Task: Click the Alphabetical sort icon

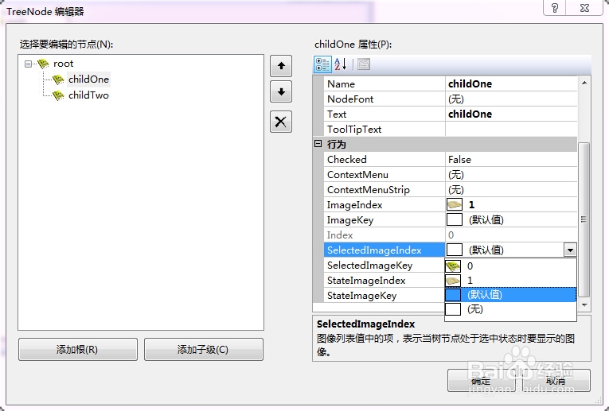Action: click(340, 64)
